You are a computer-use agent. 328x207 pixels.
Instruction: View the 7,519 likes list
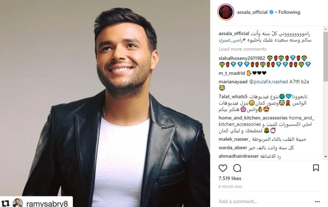[230, 179]
